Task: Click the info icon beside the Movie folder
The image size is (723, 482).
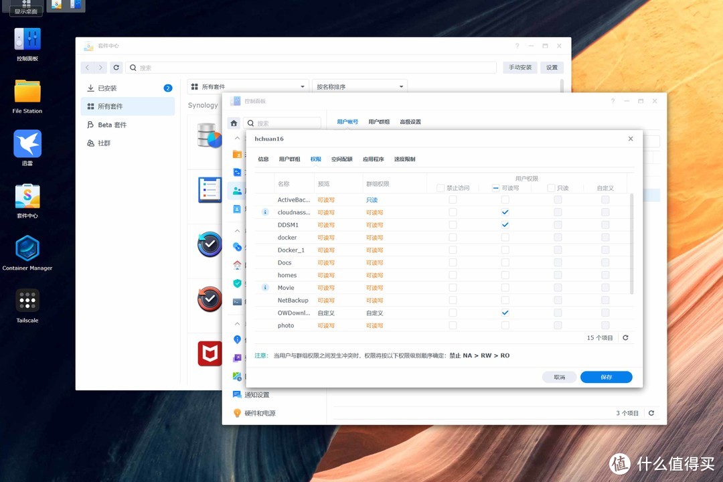Action: point(264,288)
